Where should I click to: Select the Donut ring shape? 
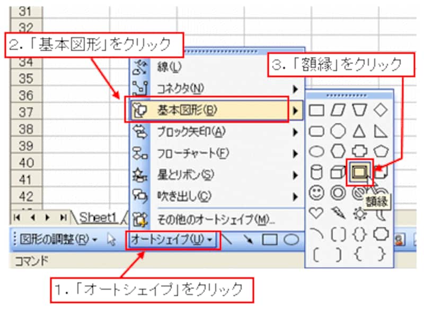338,193
